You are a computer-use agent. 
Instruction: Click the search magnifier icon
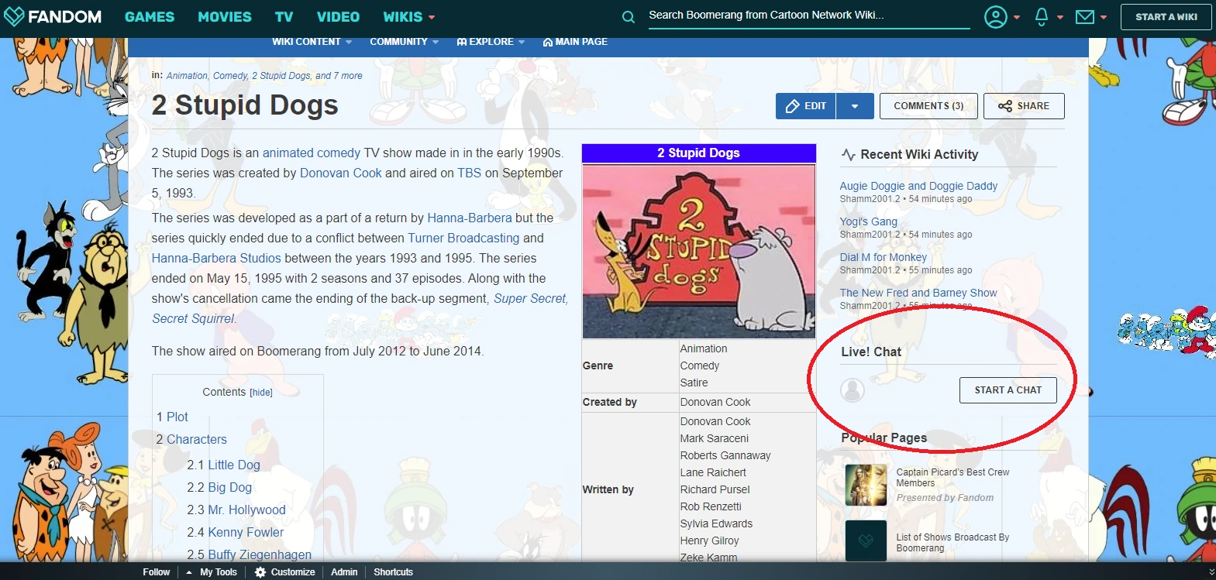(629, 16)
